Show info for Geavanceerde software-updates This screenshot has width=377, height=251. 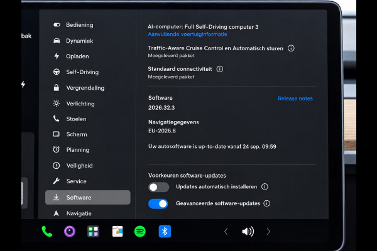point(267,203)
